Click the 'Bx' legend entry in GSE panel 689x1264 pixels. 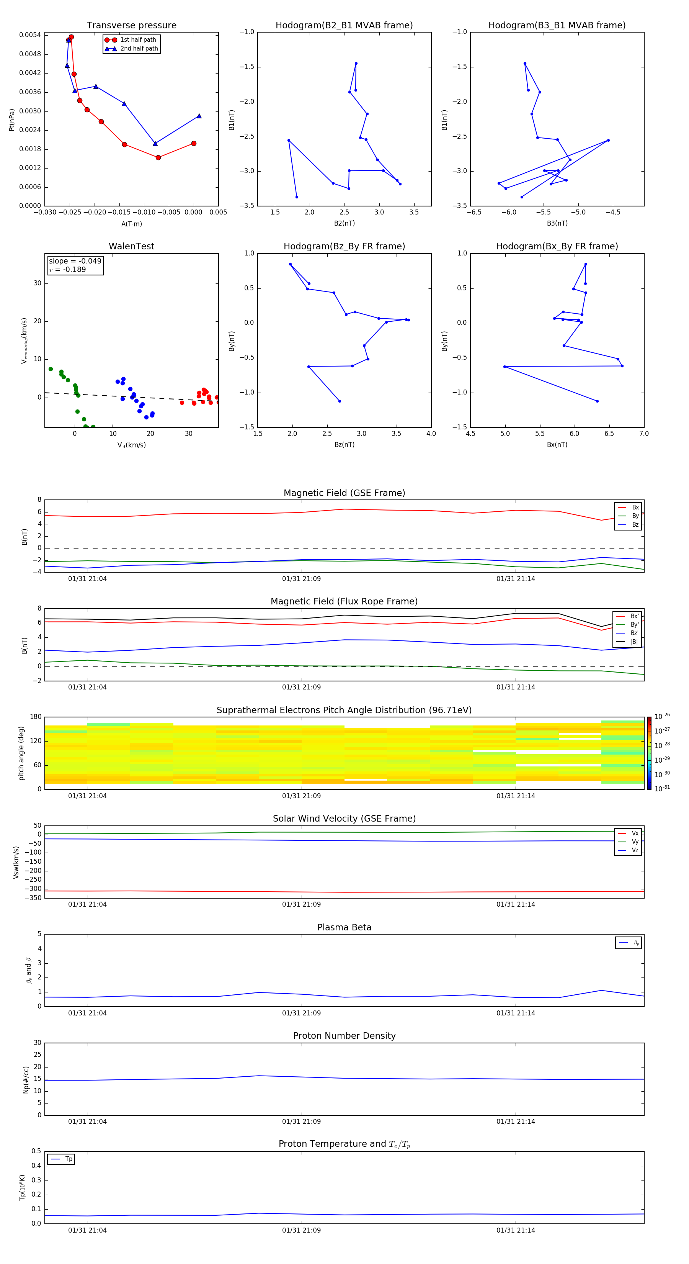pyautogui.click(x=628, y=508)
